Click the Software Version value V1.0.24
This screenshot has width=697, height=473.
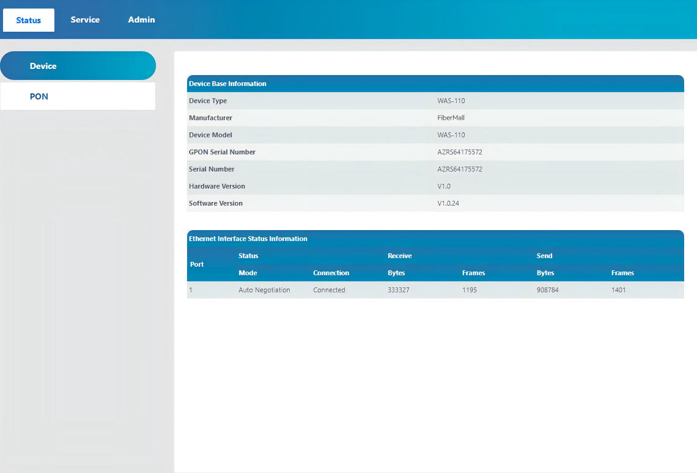[448, 203]
